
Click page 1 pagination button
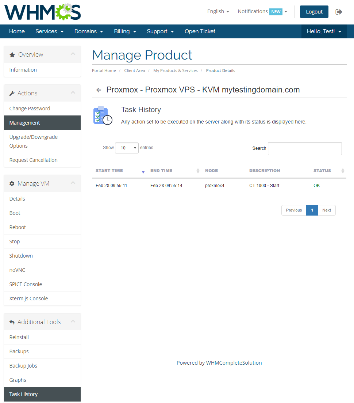click(312, 210)
